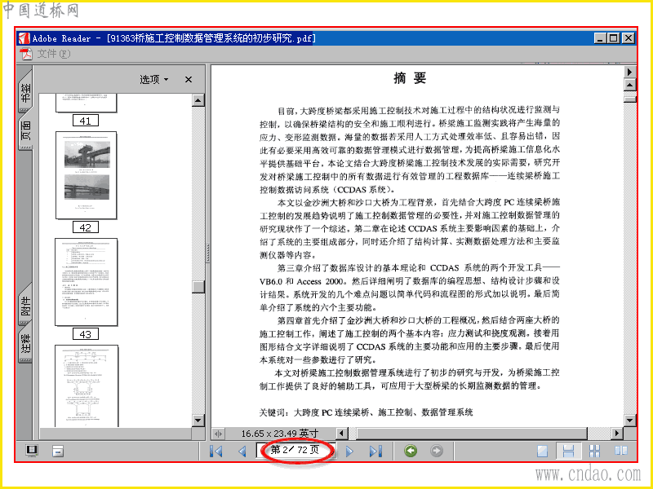Viewport: 653px width, 489px height.
Task: Select single page layout icon
Action: tap(542, 451)
